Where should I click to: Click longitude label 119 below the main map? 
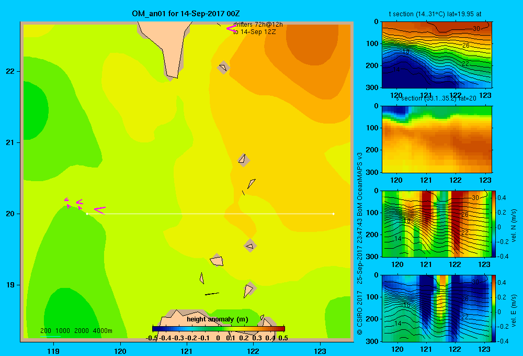(x=53, y=351)
